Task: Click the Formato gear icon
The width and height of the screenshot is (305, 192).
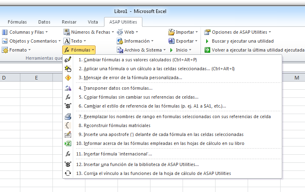Action: pyautogui.click(x=4, y=50)
